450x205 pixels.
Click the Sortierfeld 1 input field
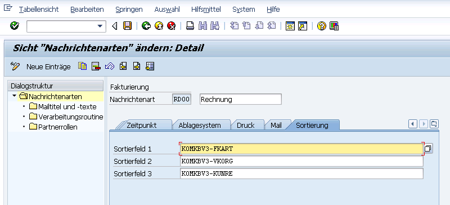(x=301, y=149)
